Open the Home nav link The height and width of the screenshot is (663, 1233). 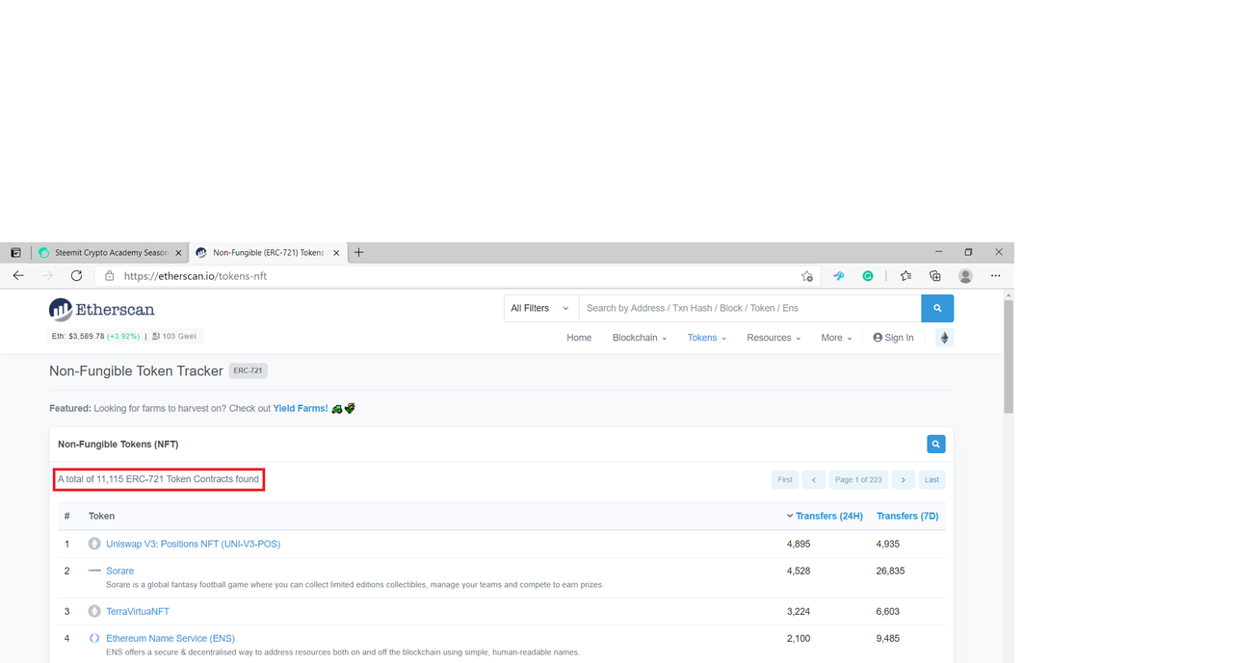click(579, 338)
